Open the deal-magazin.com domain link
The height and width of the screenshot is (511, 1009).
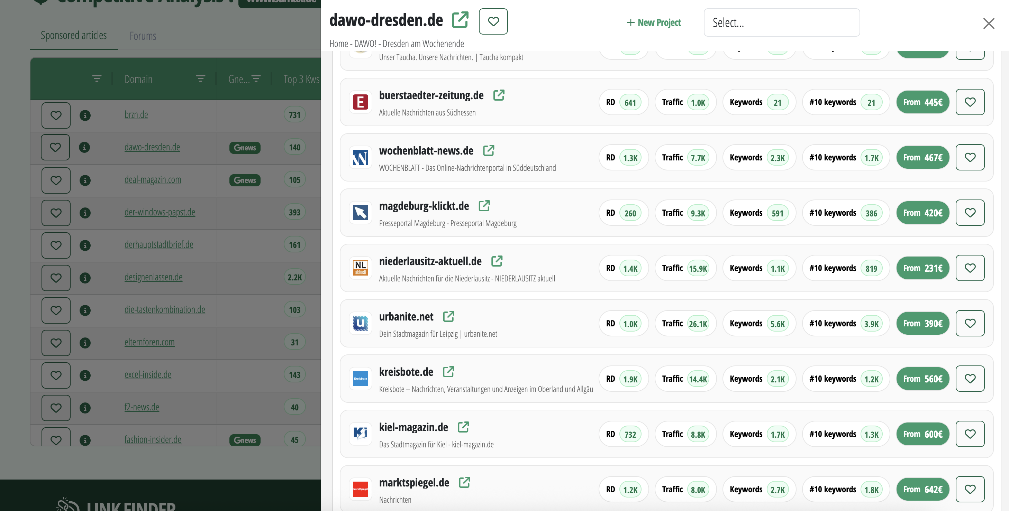click(153, 179)
